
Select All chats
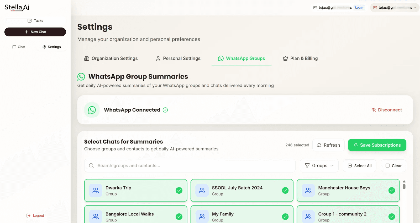pyautogui.click(x=359, y=166)
